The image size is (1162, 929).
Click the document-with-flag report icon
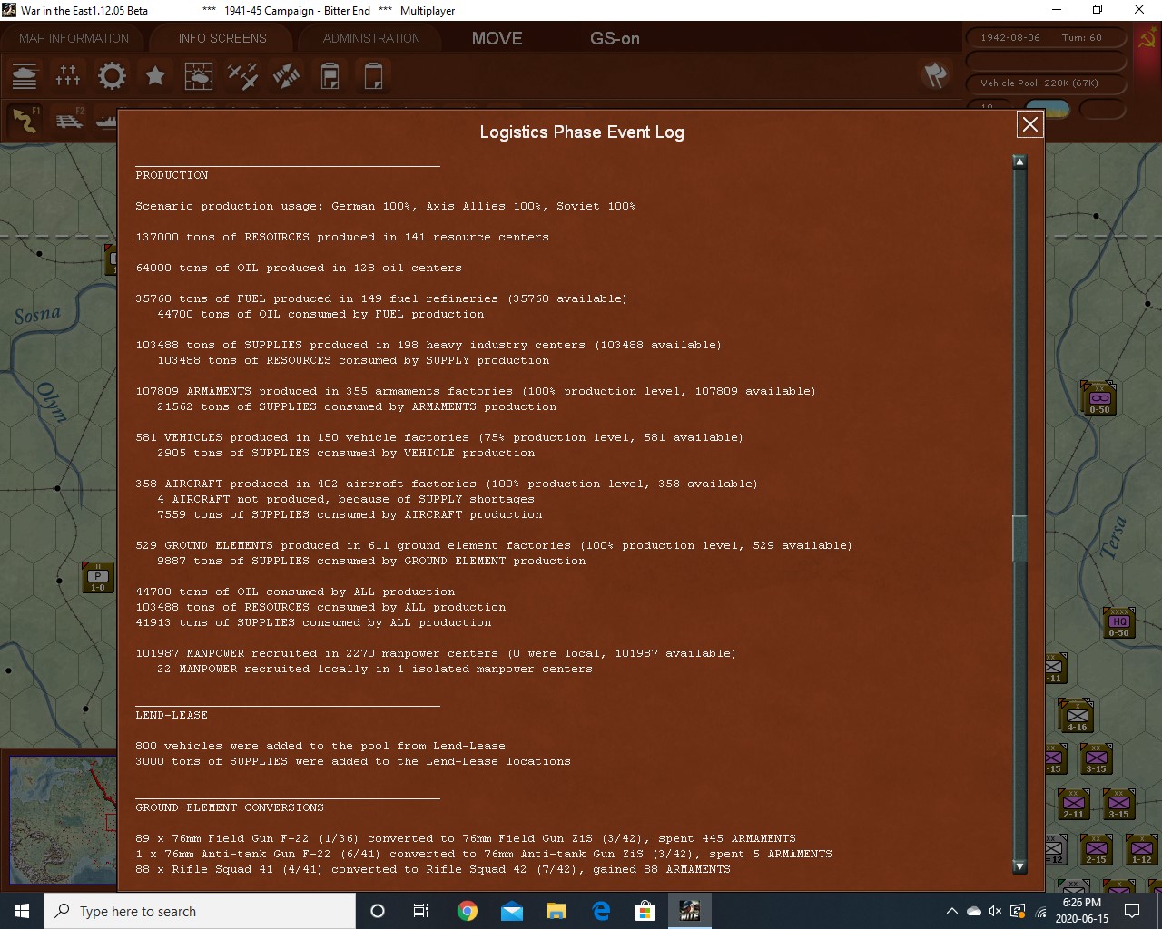(x=330, y=75)
